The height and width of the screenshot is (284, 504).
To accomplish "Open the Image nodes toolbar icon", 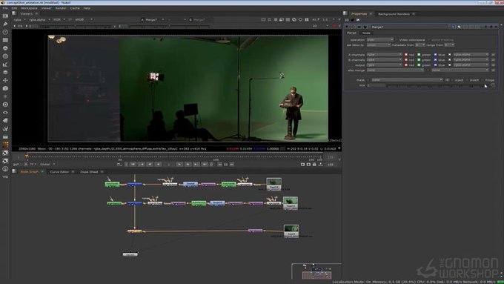I will point(5,16).
